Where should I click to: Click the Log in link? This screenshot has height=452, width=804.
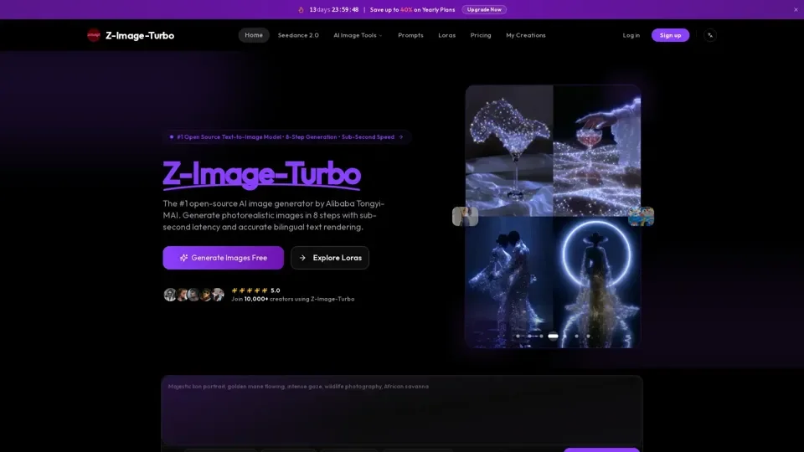631,35
